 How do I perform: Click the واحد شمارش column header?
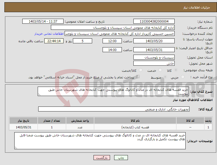coord(80,121)
